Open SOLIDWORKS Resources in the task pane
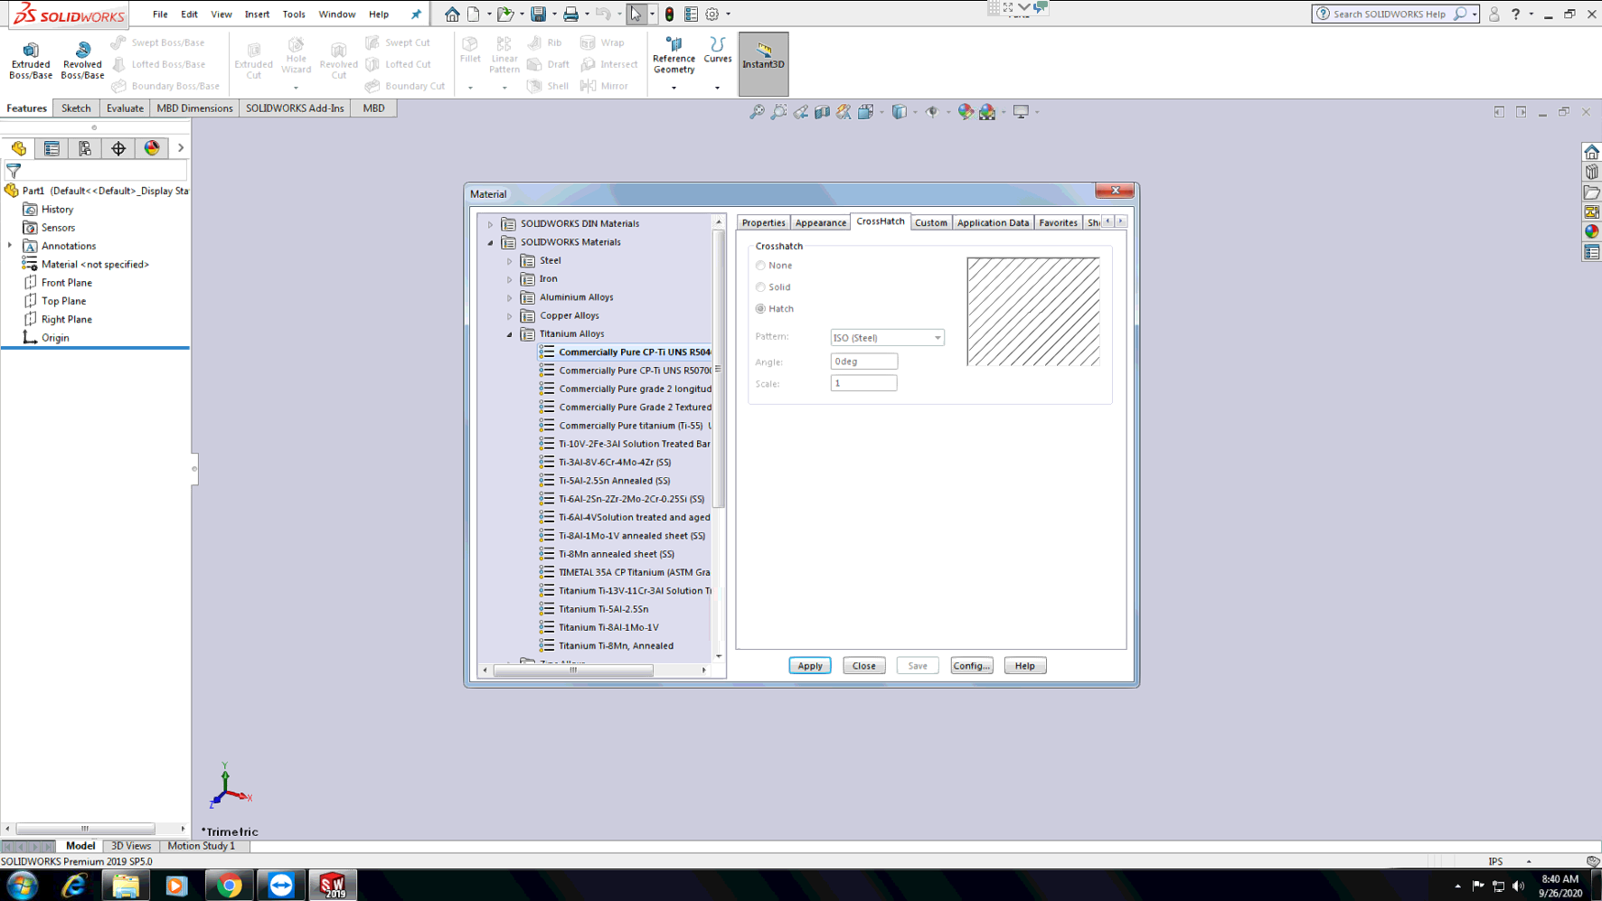The width and height of the screenshot is (1602, 901). [x=1592, y=152]
